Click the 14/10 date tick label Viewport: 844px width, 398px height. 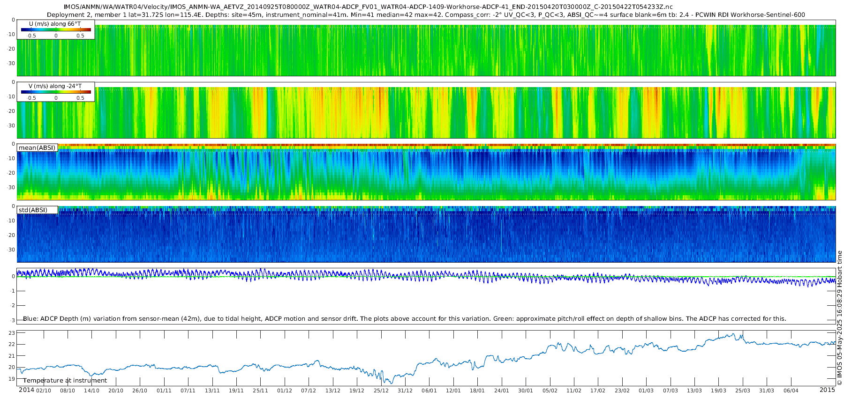[x=91, y=391]
